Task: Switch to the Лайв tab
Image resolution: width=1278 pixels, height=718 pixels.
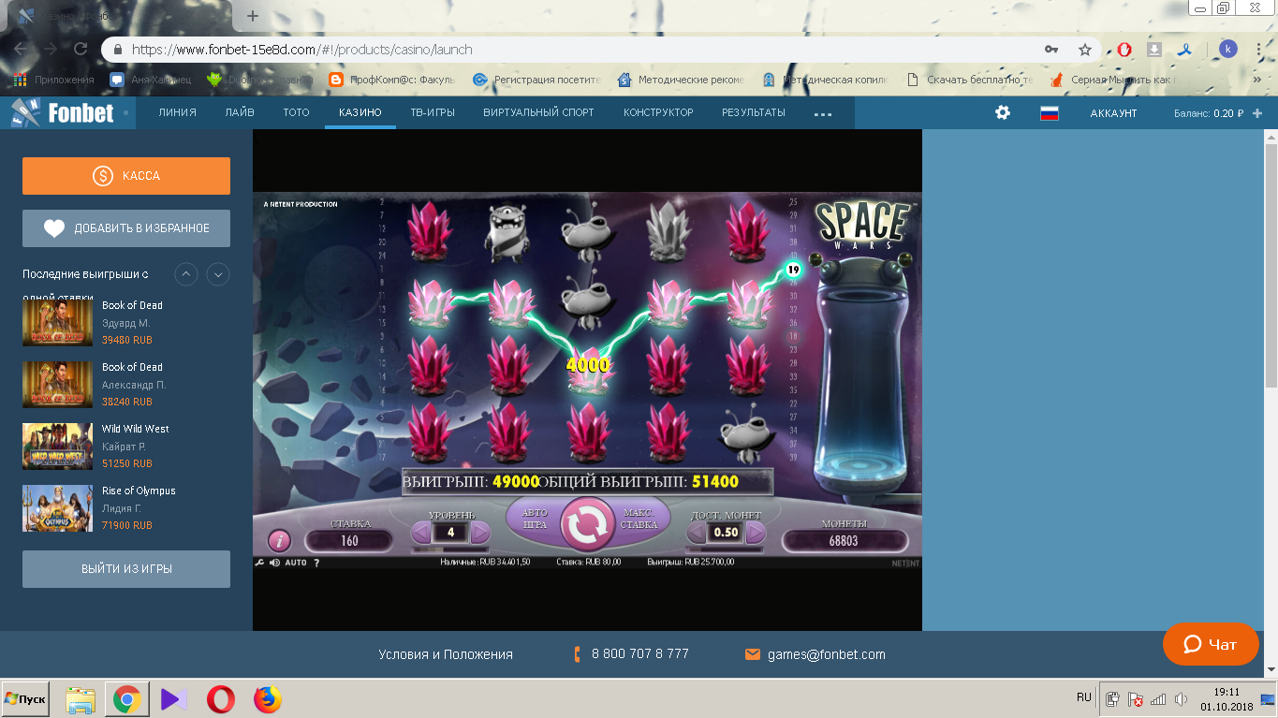Action: [x=240, y=112]
